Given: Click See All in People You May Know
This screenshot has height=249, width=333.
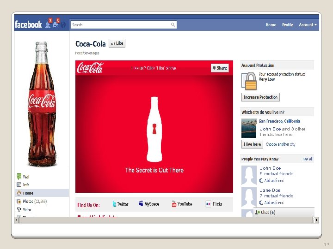Looking at the screenshot, I should click(x=307, y=159).
